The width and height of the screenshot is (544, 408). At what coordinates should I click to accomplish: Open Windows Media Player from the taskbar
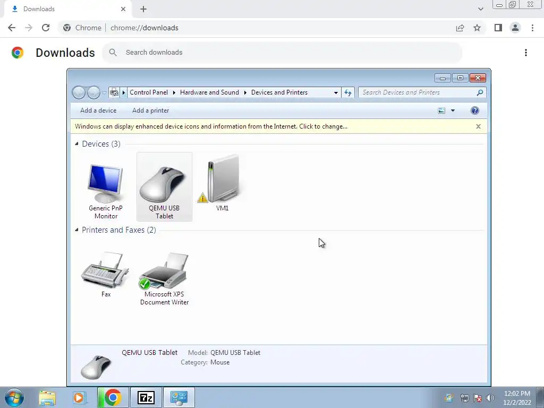tap(79, 397)
